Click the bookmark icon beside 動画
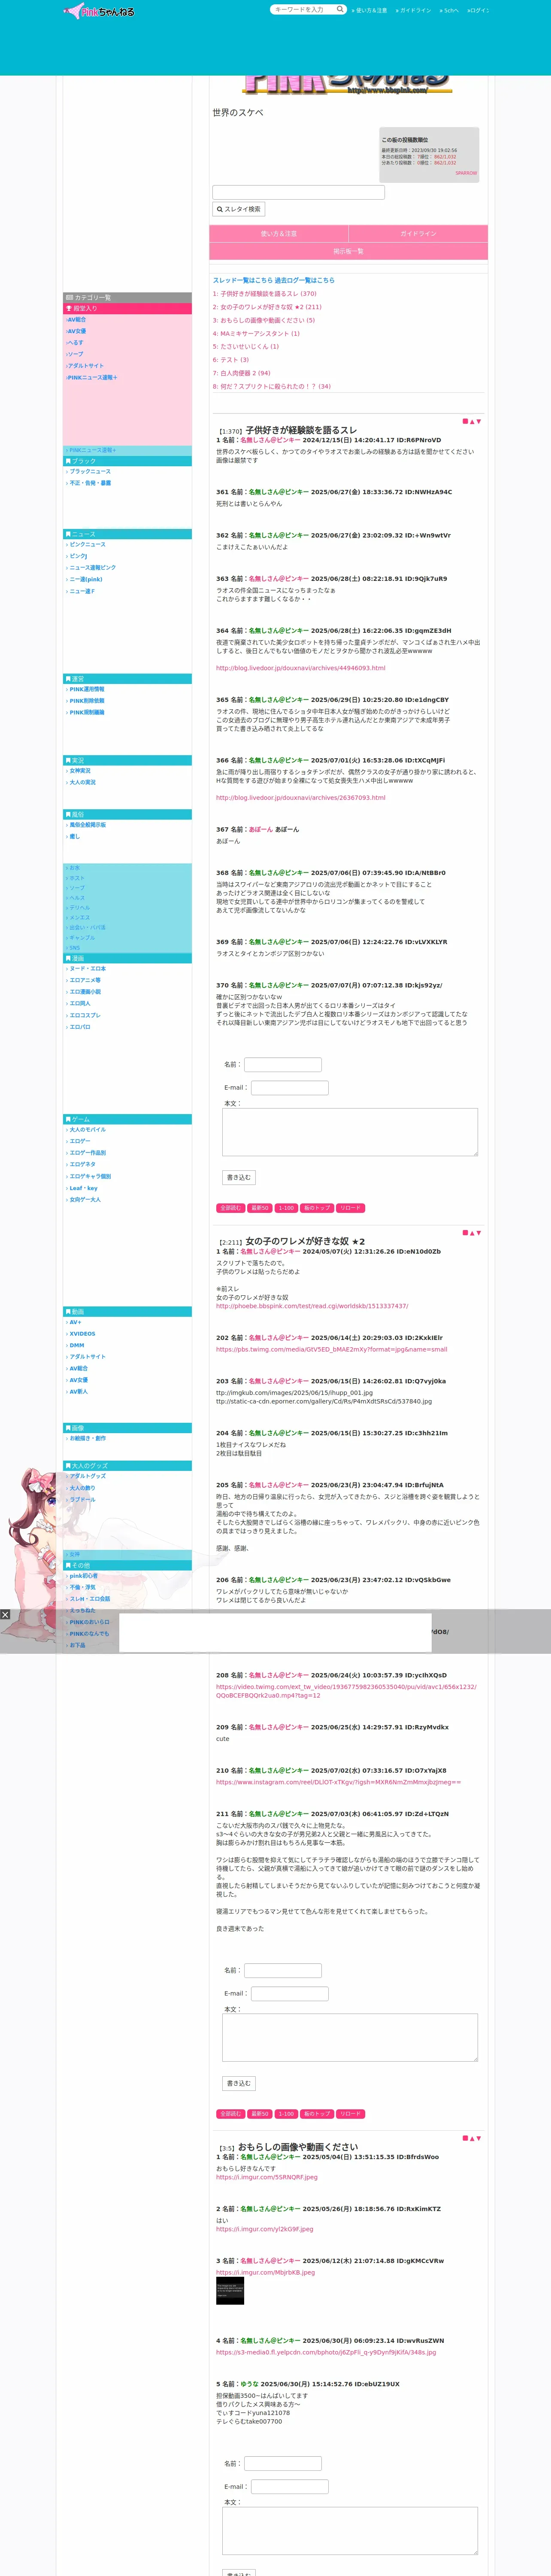 68,1312
